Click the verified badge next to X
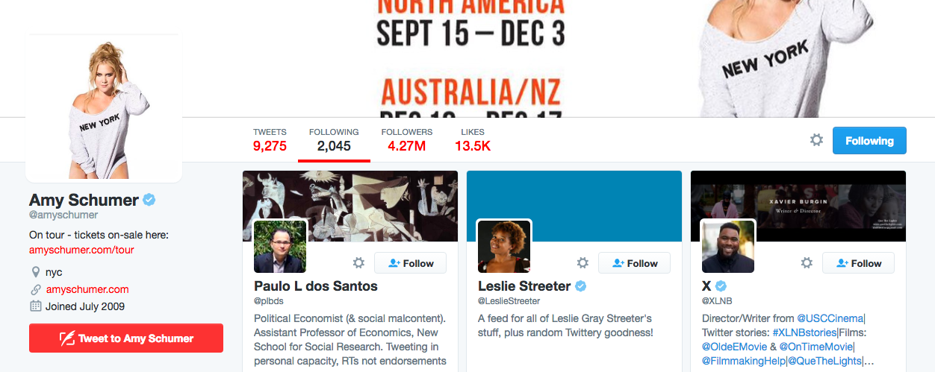The width and height of the screenshot is (935, 372). [x=721, y=286]
